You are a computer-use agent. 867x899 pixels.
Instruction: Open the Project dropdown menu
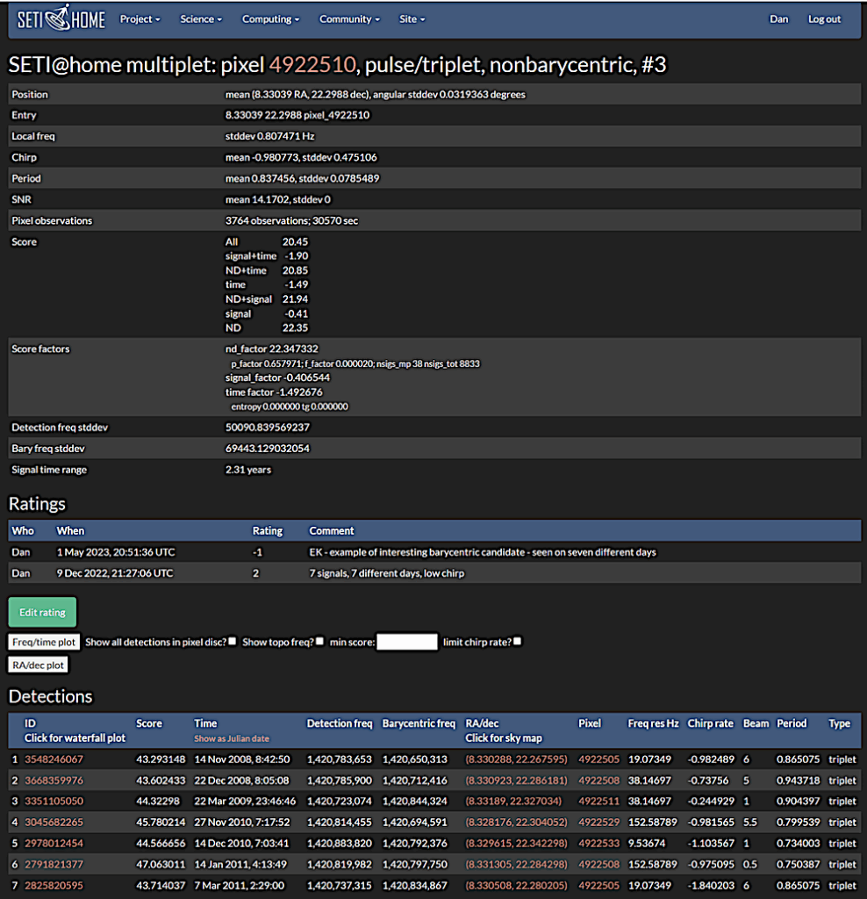[x=140, y=19]
